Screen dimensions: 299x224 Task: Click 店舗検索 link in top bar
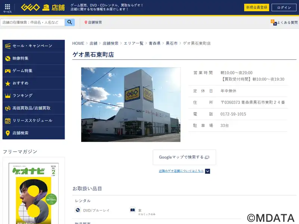[x=95, y=22]
